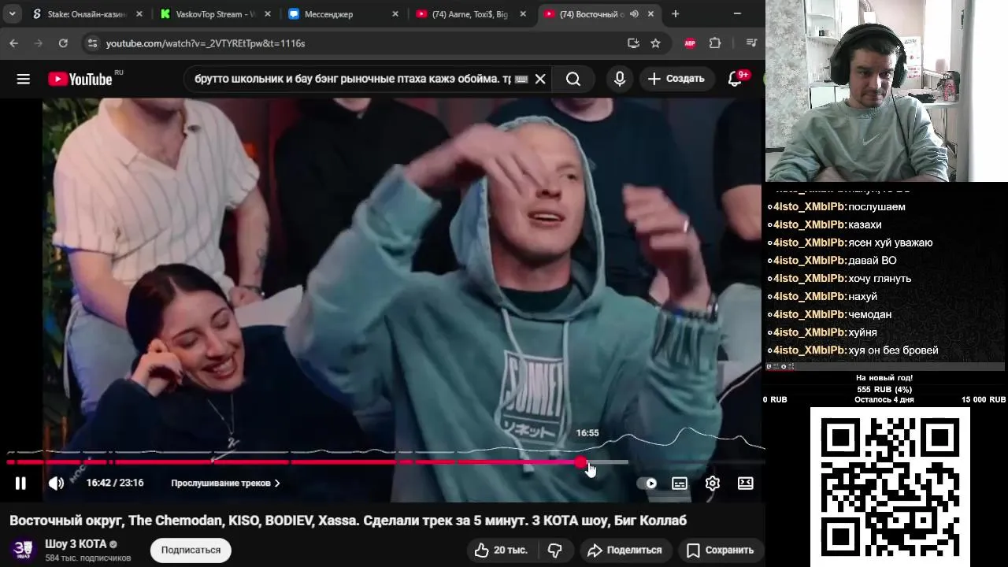Reload the page
Viewport: 1008px width, 567px height.
63,43
